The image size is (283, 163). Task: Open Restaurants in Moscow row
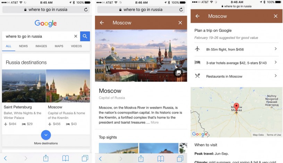click(237, 76)
